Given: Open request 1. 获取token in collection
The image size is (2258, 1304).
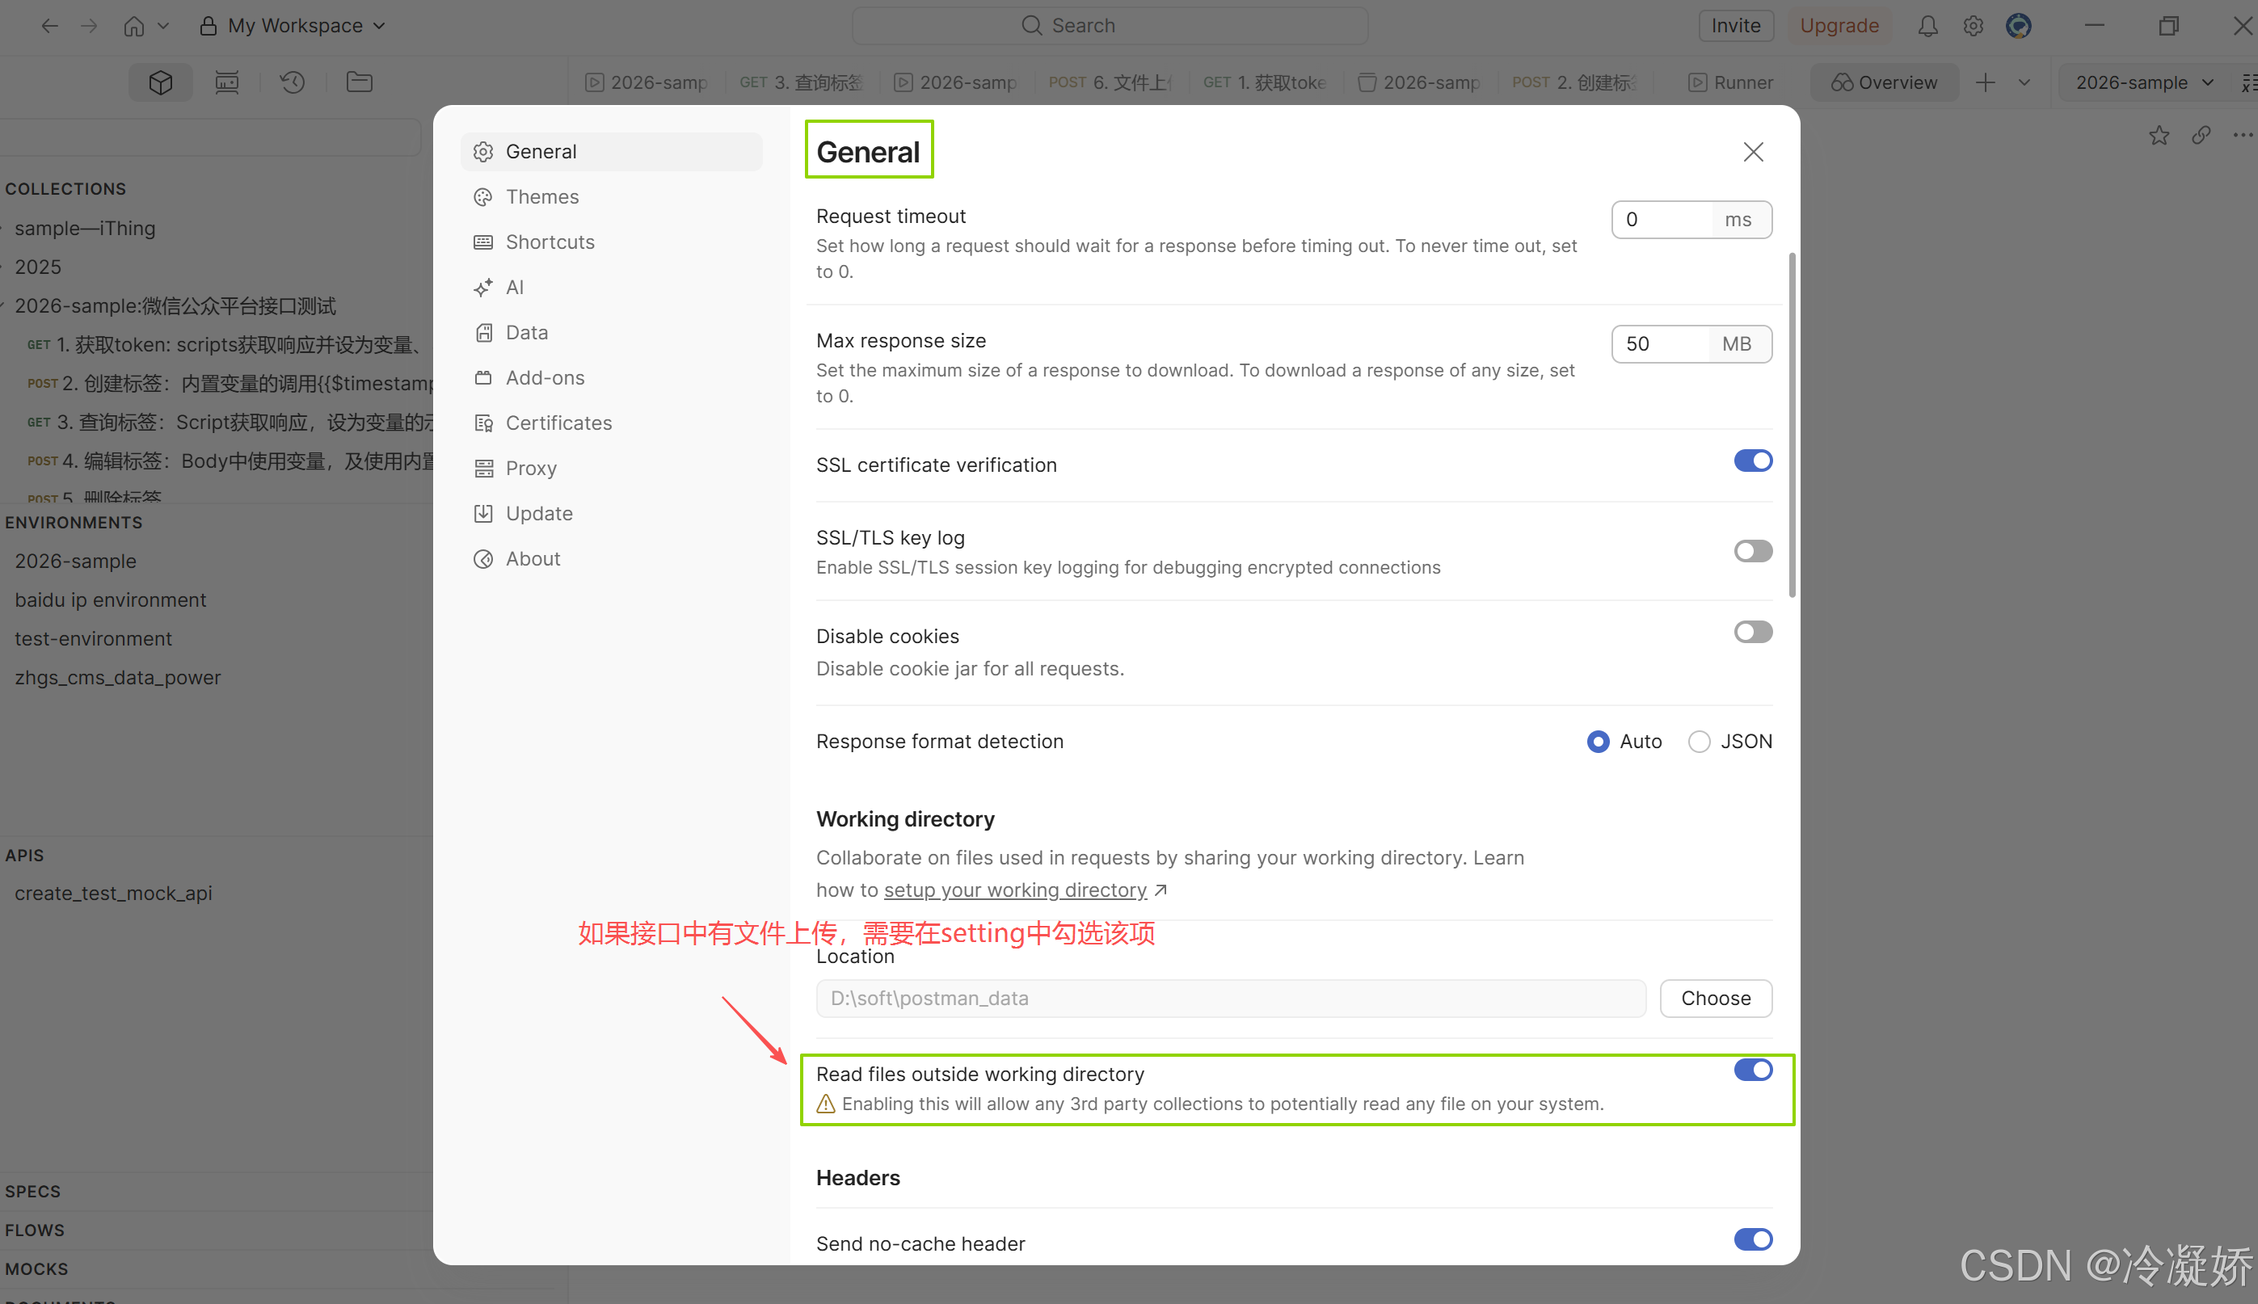Looking at the screenshot, I should pyautogui.click(x=224, y=345).
